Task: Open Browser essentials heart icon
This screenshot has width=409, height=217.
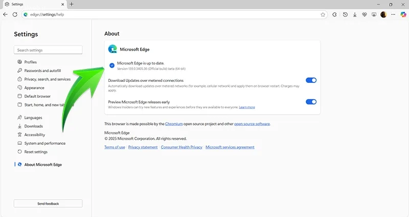Action: pyautogui.click(x=365, y=15)
